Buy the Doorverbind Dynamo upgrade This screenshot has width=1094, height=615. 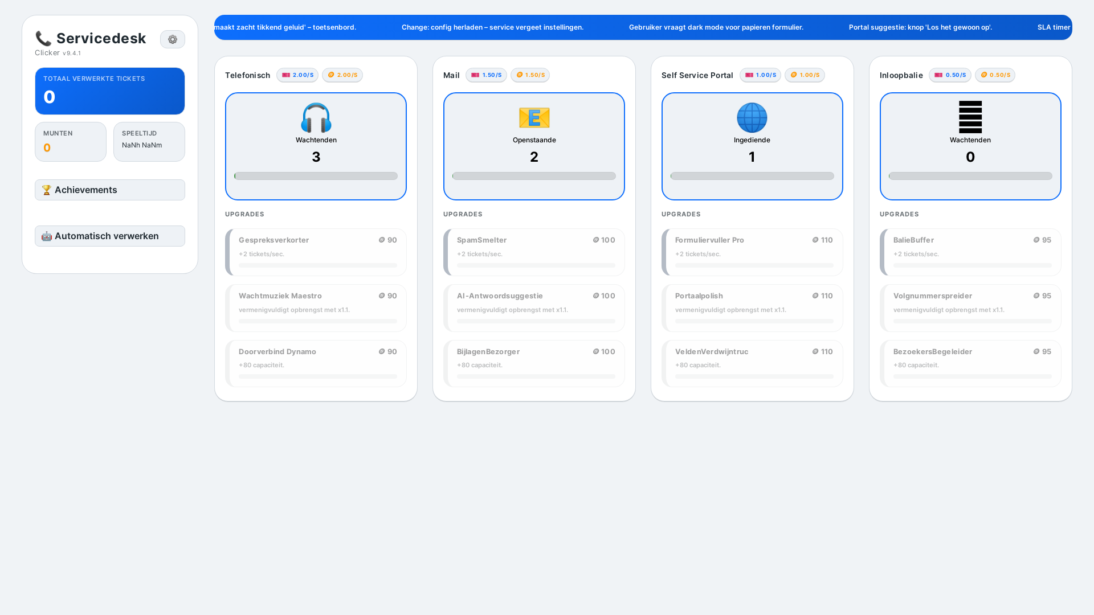[316, 364]
